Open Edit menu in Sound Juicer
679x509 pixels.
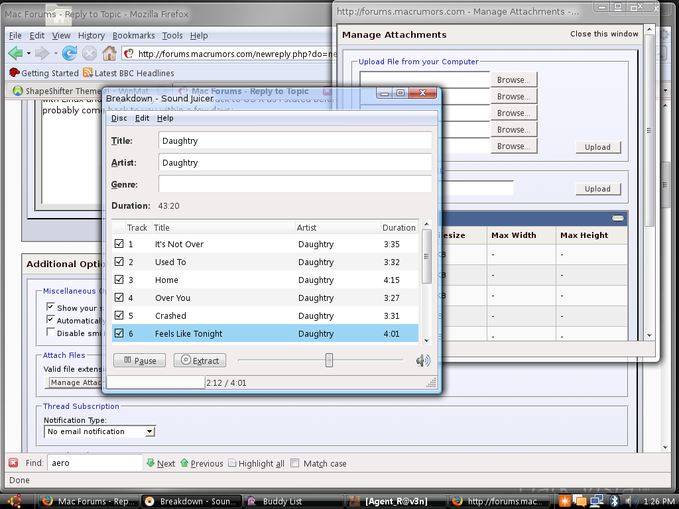coord(142,118)
